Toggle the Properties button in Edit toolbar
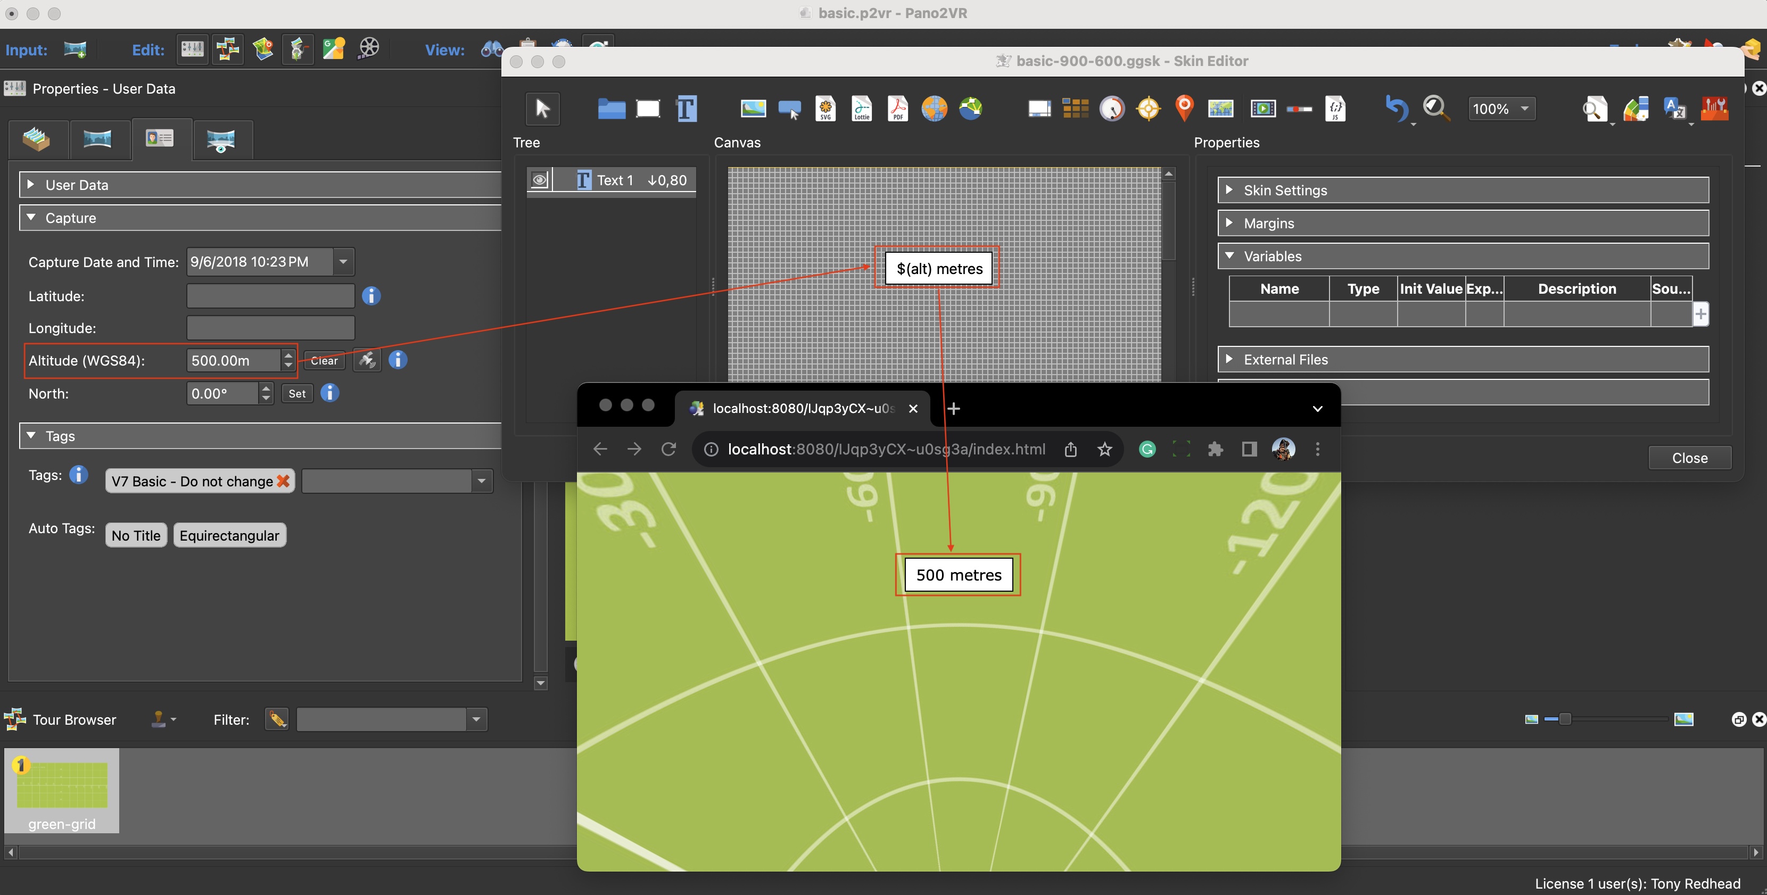1767x895 pixels. (192, 49)
